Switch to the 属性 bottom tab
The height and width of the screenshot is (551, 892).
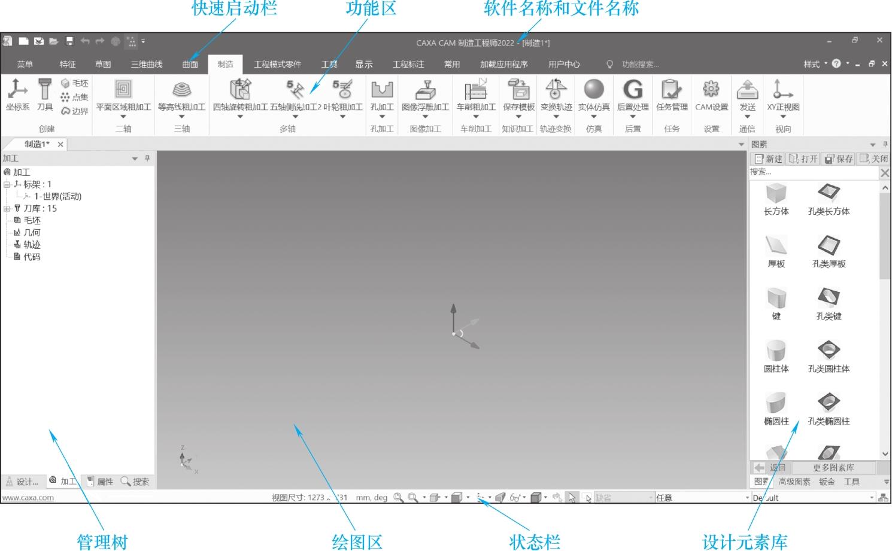pyautogui.click(x=100, y=482)
